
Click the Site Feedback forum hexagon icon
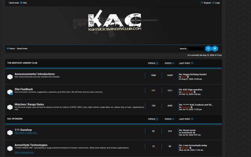[10, 92]
